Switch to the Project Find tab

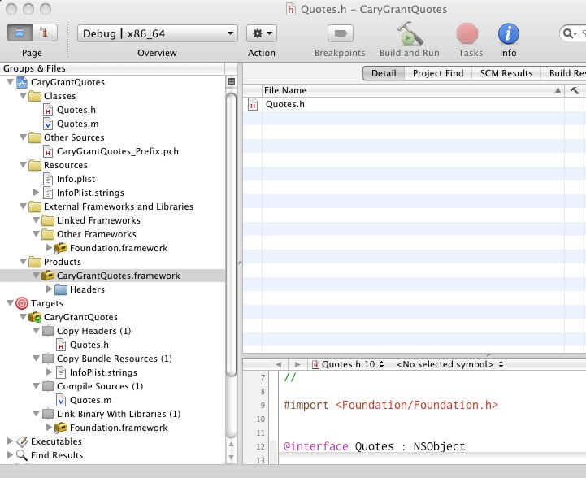[438, 73]
